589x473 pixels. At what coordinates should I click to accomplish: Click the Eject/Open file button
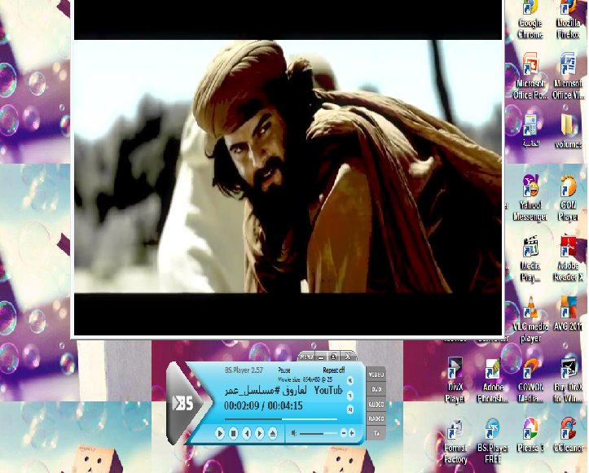pos(273,433)
